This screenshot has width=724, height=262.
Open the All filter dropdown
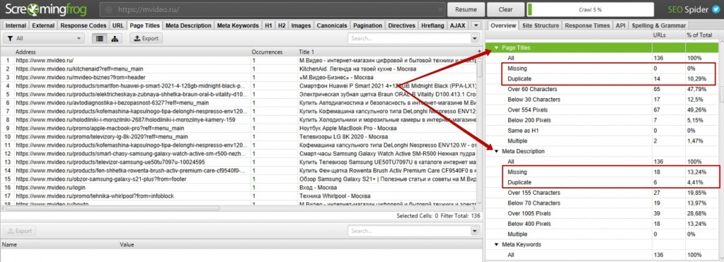pyautogui.click(x=44, y=39)
